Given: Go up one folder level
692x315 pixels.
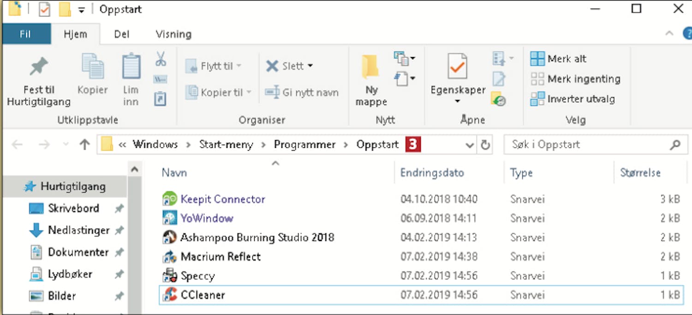Looking at the screenshot, I should (84, 145).
